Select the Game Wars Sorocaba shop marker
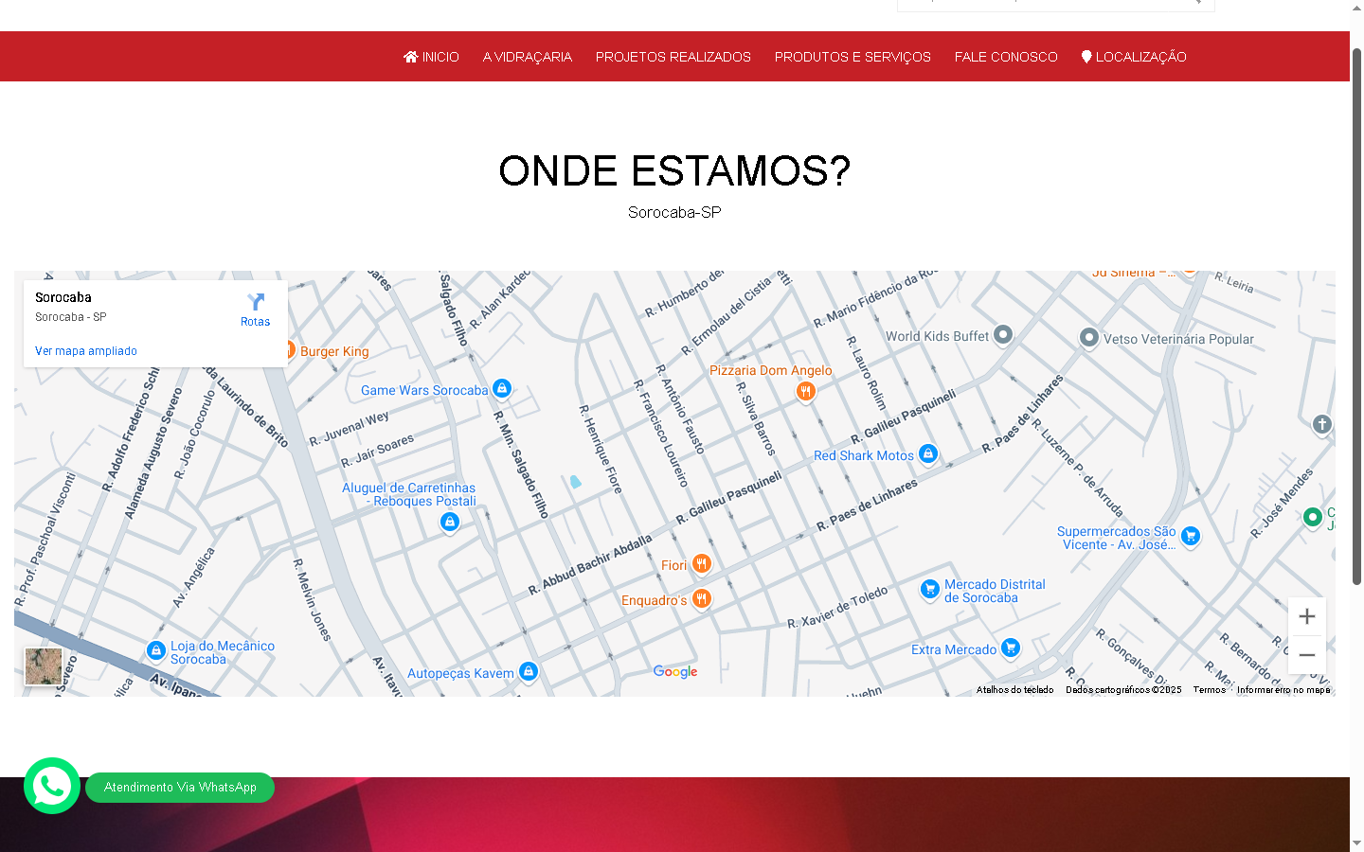This screenshot has width=1364, height=852. (502, 388)
